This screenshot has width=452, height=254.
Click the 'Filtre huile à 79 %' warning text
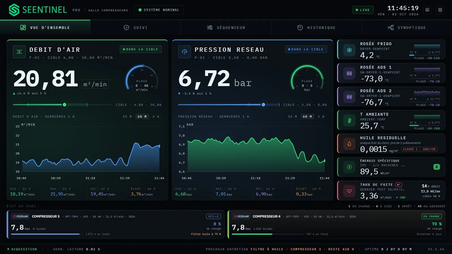coord(206,234)
